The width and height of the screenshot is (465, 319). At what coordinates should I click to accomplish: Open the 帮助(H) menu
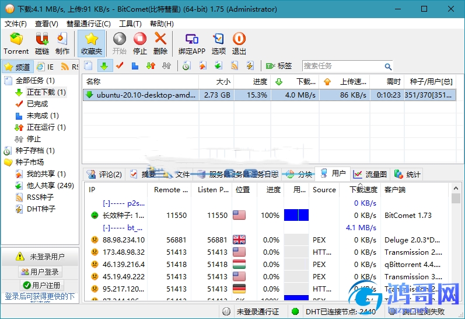[162, 24]
